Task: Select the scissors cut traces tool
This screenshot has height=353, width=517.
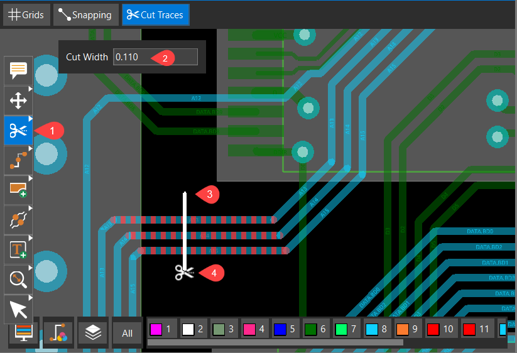Action: tap(18, 131)
